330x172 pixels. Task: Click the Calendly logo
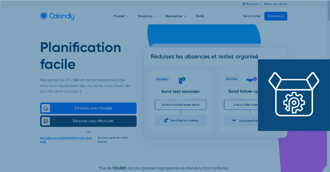tap(57, 16)
